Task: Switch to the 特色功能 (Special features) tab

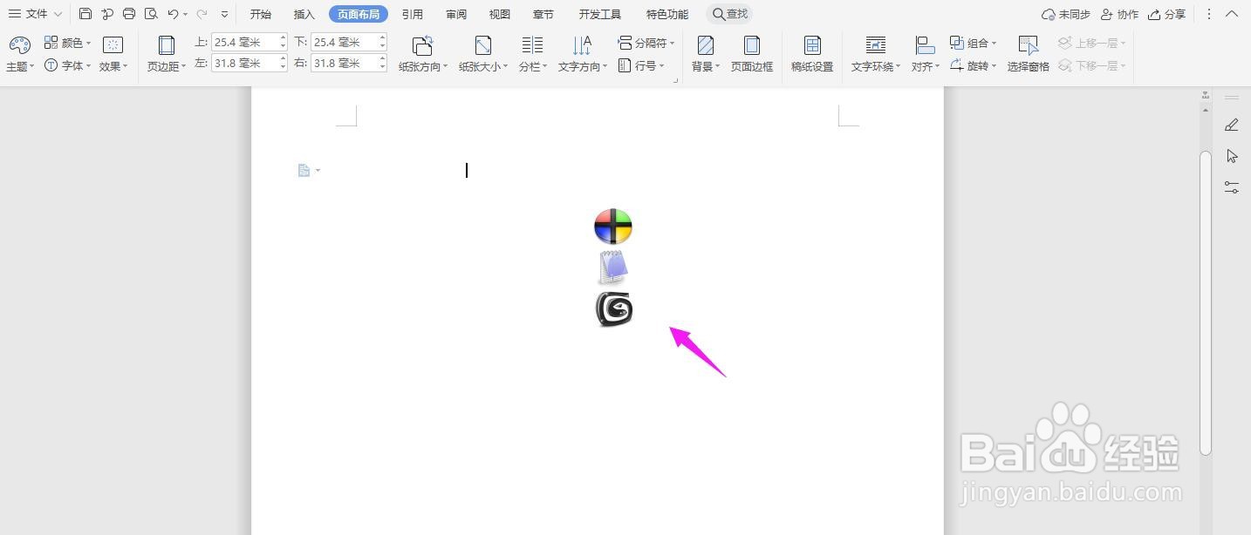Action: [667, 14]
